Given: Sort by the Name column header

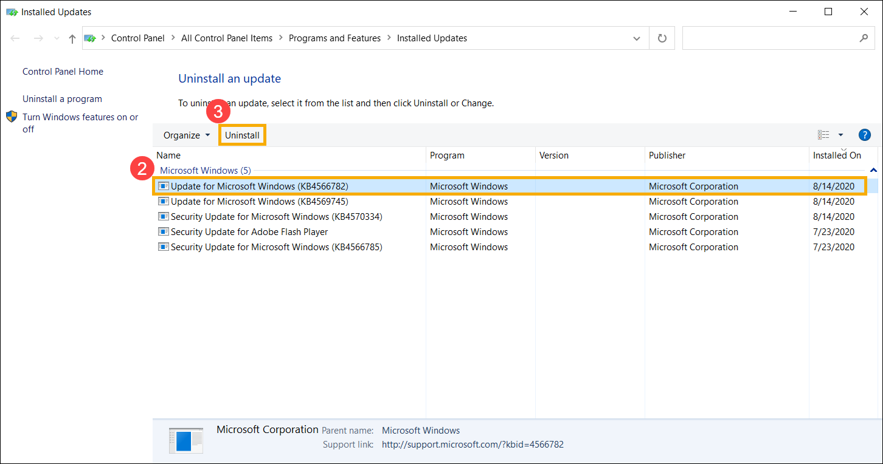Looking at the screenshot, I should [289, 155].
